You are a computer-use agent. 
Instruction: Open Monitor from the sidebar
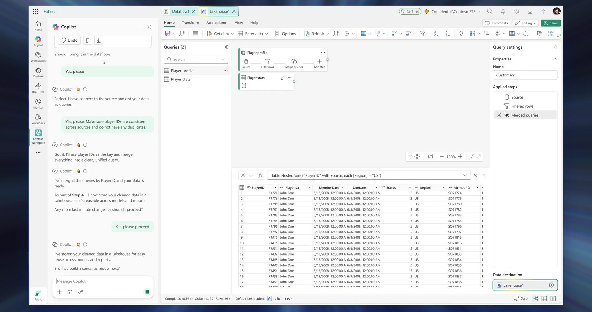pyautogui.click(x=38, y=104)
